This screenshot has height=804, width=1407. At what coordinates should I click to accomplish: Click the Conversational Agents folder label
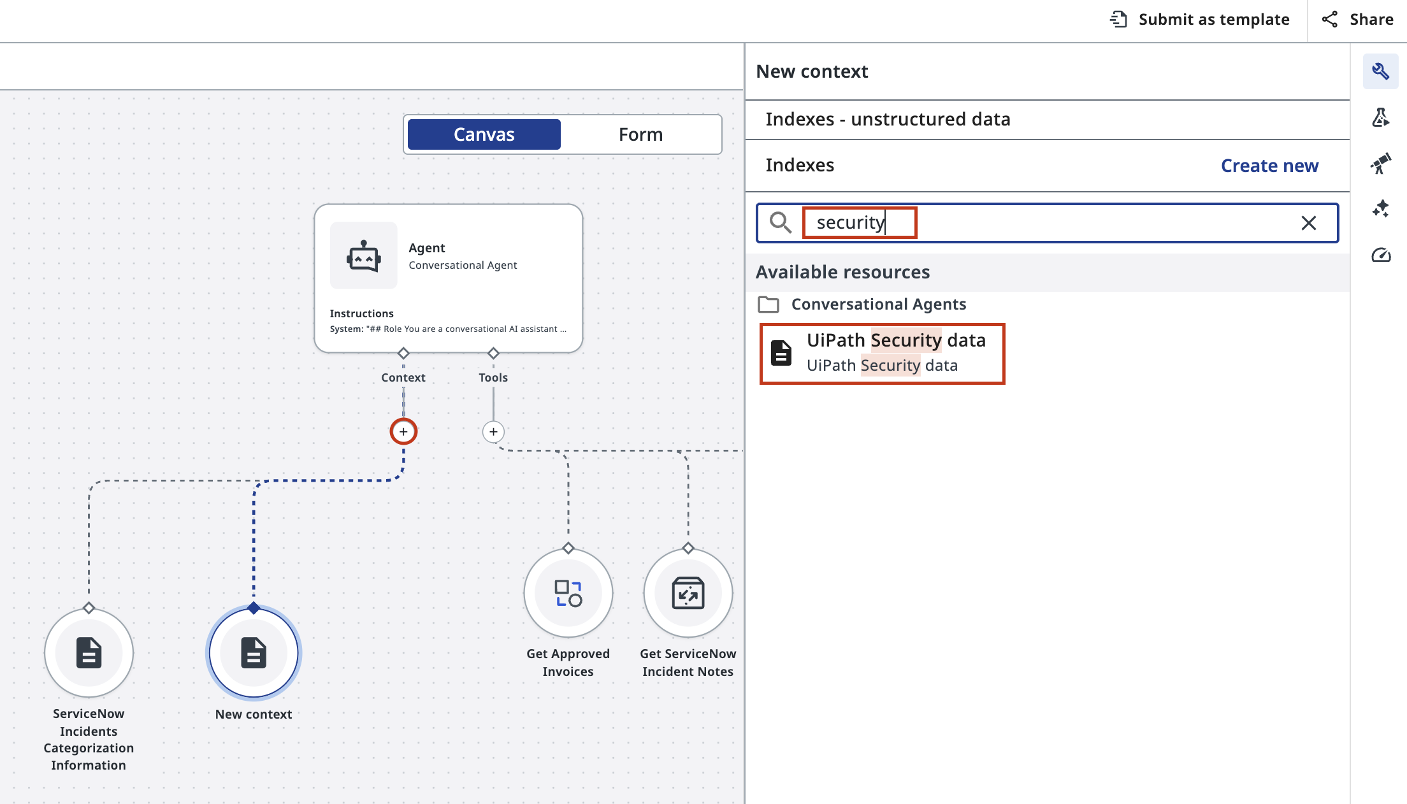click(879, 305)
